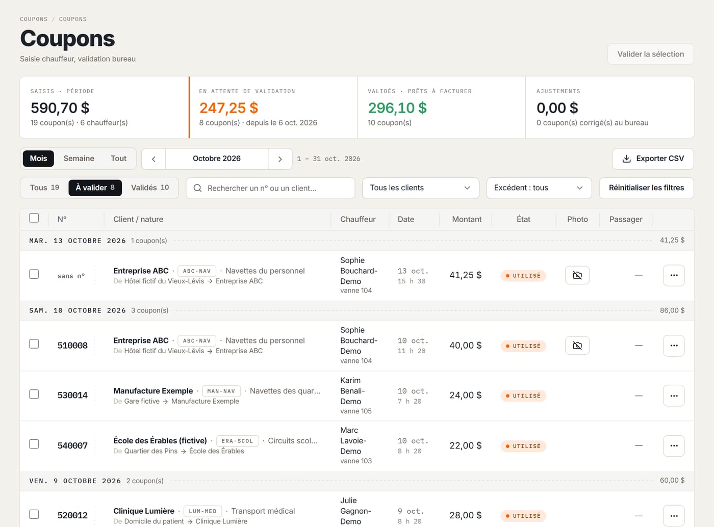Focus the search n° ou client field
This screenshot has height=527, width=714.
pos(270,188)
